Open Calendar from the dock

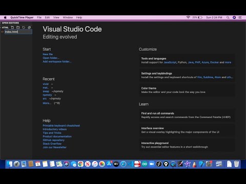pos(38,164)
